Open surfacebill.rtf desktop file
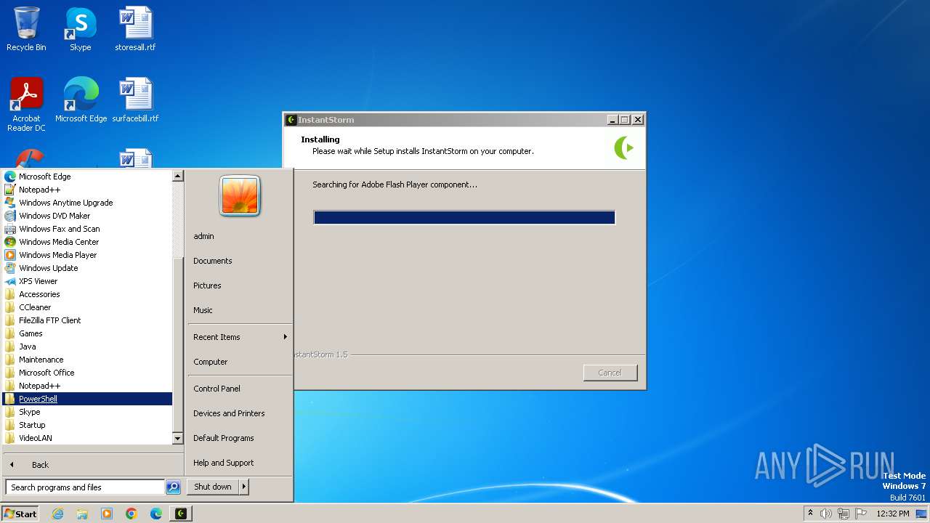930x523 pixels. 135,100
